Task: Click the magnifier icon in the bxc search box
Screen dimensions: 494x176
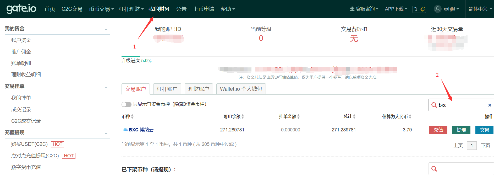Action: click(434, 105)
